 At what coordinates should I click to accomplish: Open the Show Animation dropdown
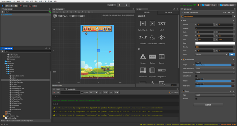click(x=215, y=69)
